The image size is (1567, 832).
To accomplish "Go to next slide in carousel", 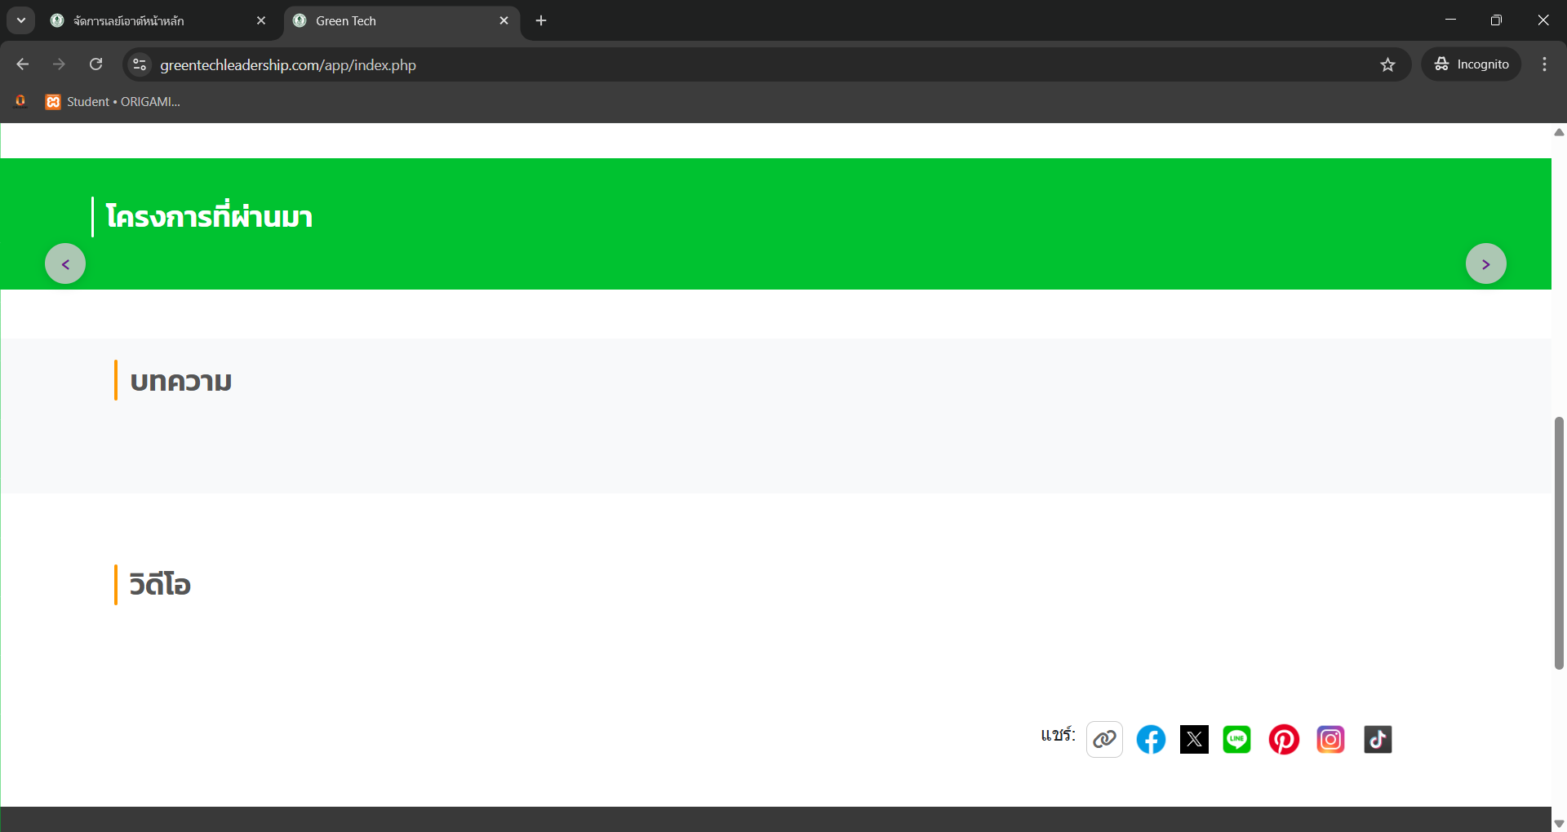I will pyautogui.click(x=1485, y=263).
